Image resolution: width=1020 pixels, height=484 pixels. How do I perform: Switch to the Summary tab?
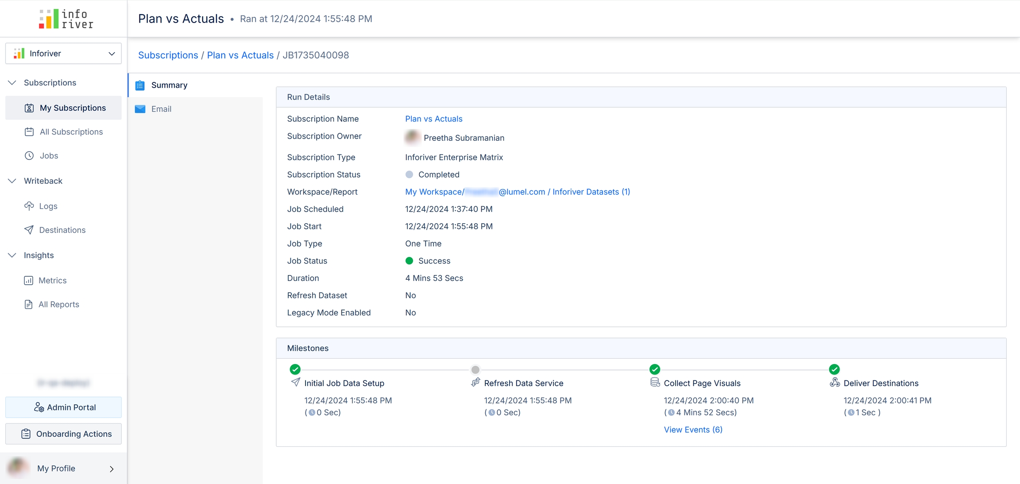169,85
